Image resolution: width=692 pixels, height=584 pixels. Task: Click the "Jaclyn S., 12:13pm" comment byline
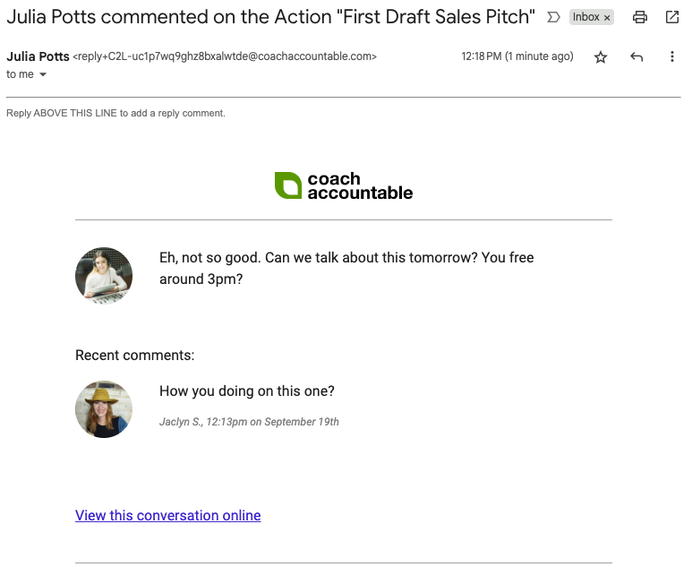pos(249,422)
